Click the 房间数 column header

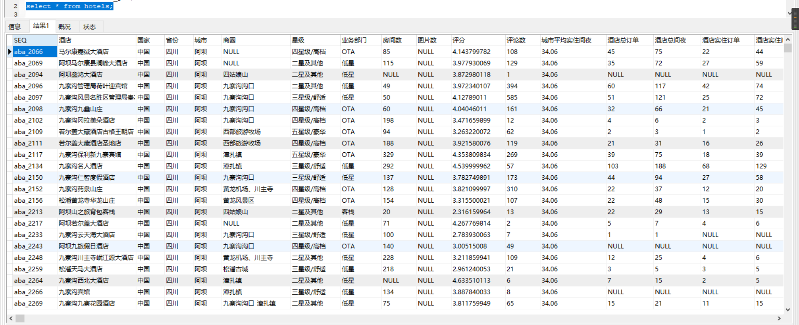coord(399,40)
